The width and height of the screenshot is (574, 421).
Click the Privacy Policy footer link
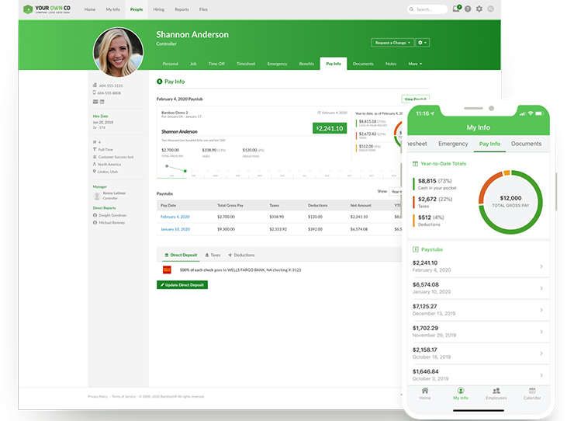(x=98, y=396)
